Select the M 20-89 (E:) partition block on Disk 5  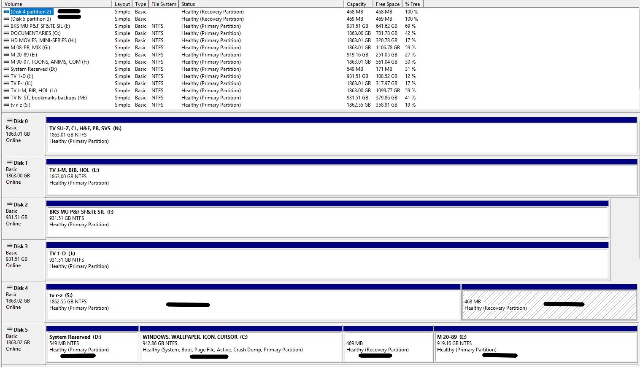tap(535, 344)
